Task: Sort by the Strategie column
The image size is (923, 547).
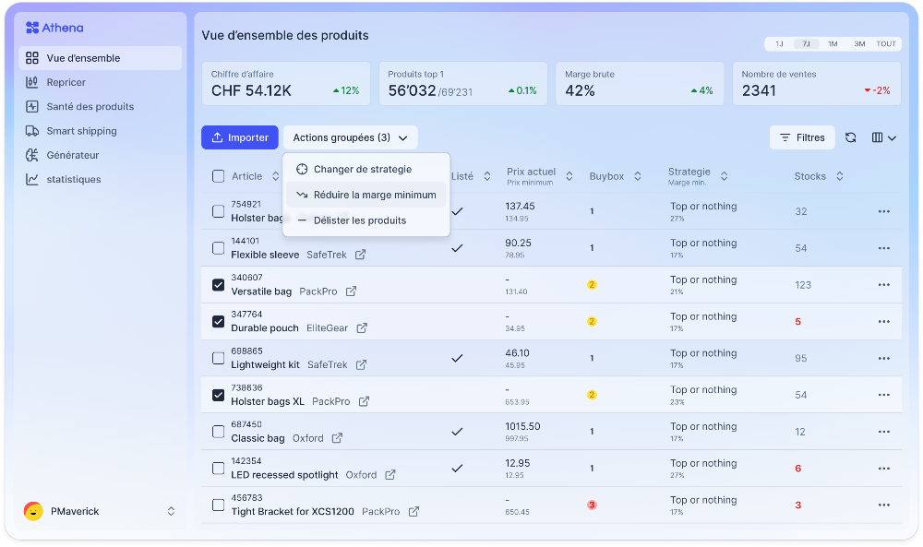Action: pos(724,176)
